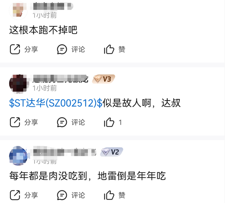Open the $ST达华(SZ002512)$ stock link
This screenshot has height=203, width=225.
click(x=56, y=103)
